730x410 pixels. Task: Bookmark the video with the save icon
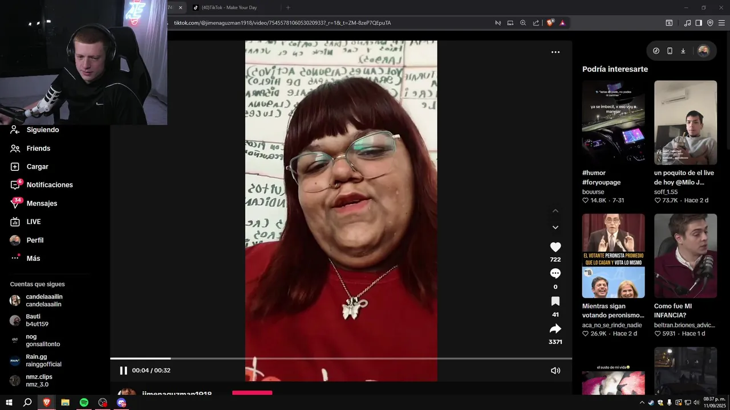[x=555, y=301]
